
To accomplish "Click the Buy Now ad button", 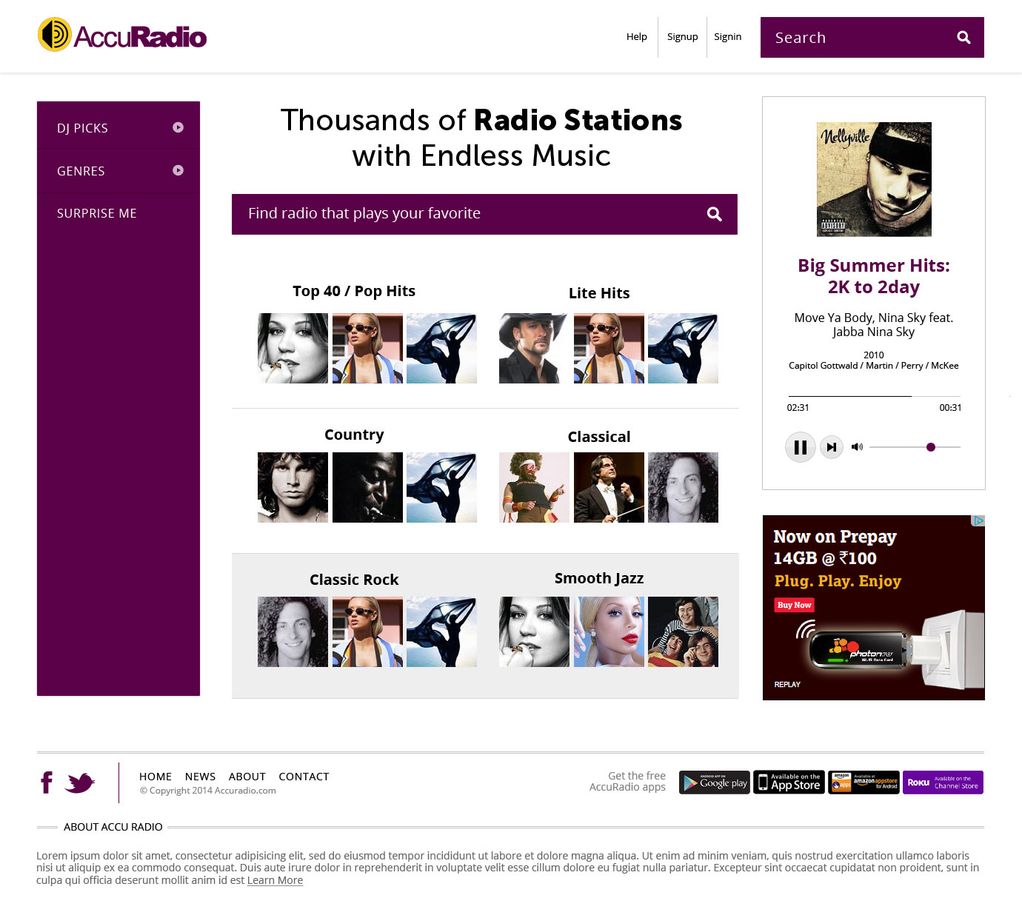I will pos(795,605).
